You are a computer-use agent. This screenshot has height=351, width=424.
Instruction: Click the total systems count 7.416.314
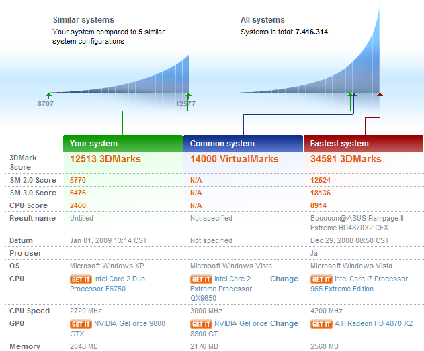tap(312, 32)
